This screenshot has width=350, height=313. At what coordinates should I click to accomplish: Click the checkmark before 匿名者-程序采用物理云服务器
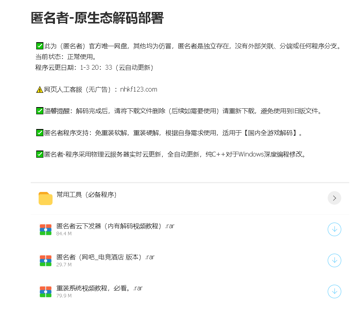point(39,154)
